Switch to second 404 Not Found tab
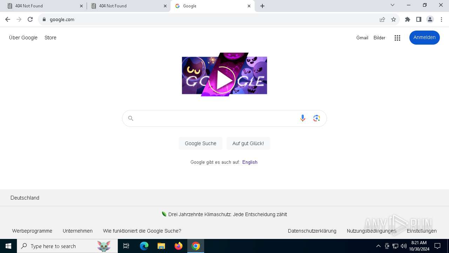Viewport: 449px width, 253px height. coord(129,6)
